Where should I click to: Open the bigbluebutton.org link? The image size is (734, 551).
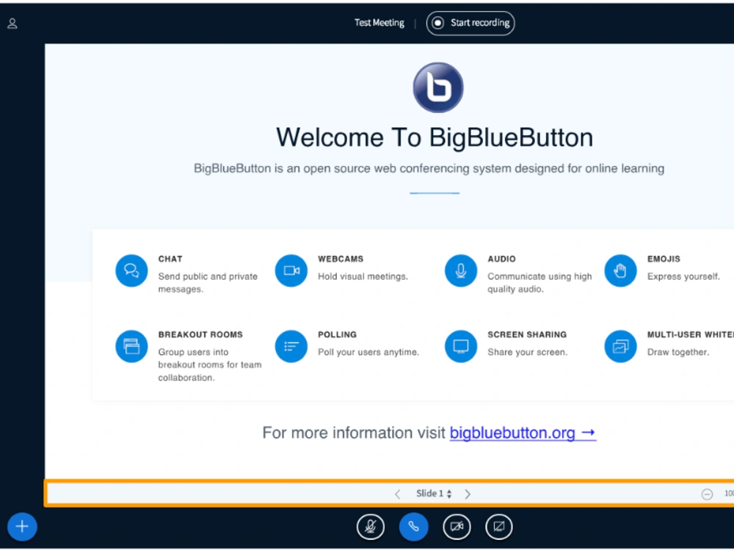[x=523, y=433]
